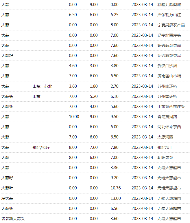Click the 山东、苏北 origin cell
Viewport: 190px width, 223px height.
(x=42, y=86)
